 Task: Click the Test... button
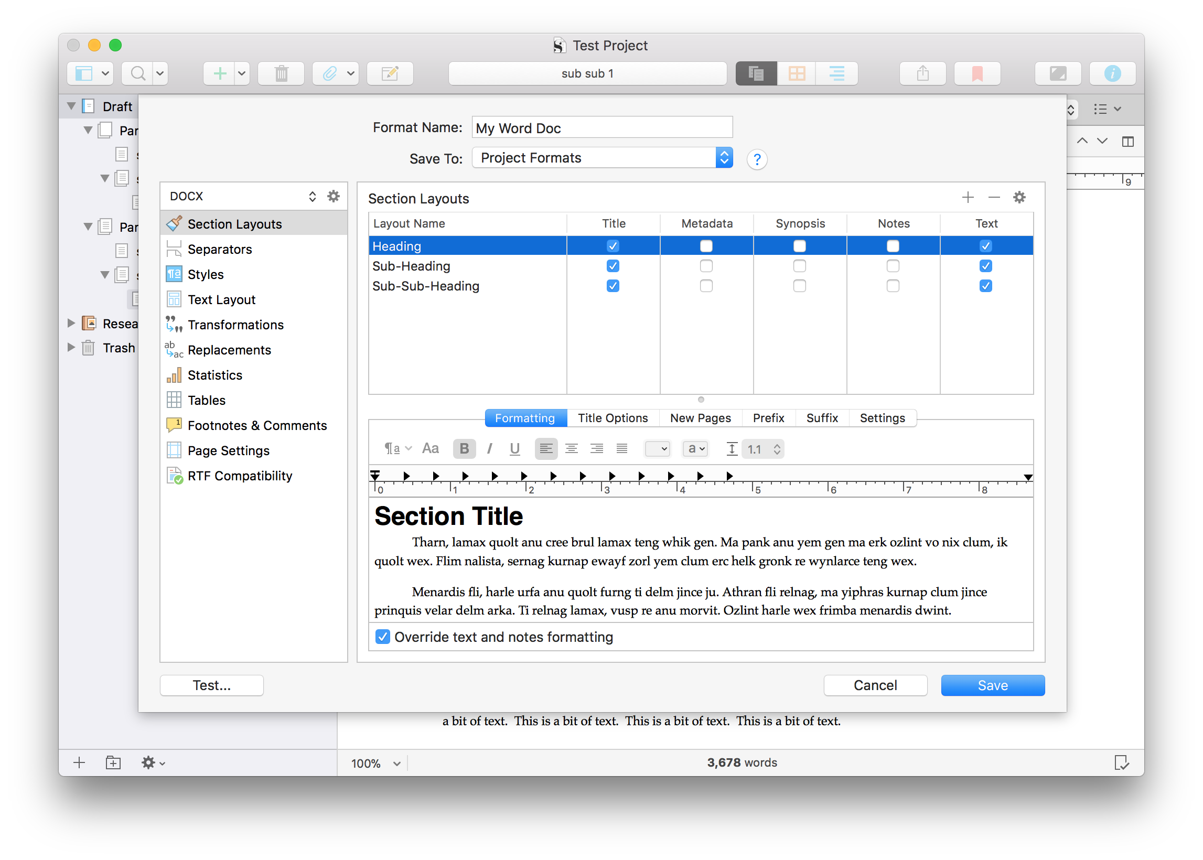point(211,685)
